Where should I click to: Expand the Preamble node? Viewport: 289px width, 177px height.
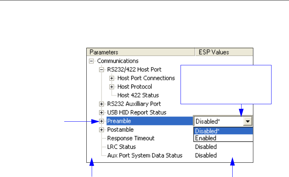tap(102, 121)
